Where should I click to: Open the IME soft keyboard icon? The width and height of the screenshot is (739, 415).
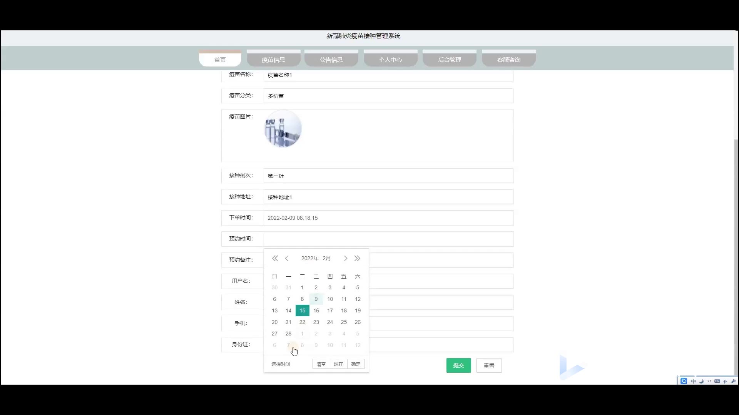[717, 381]
